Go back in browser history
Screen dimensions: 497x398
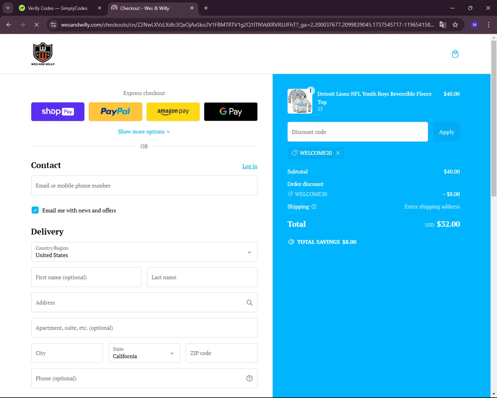point(9,25)
